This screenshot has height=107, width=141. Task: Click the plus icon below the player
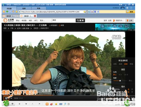coord(19,104)
